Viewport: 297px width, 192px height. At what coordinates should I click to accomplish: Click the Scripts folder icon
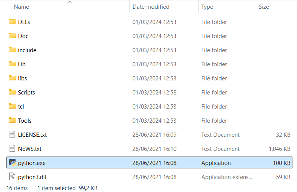(x=12, y=92)
